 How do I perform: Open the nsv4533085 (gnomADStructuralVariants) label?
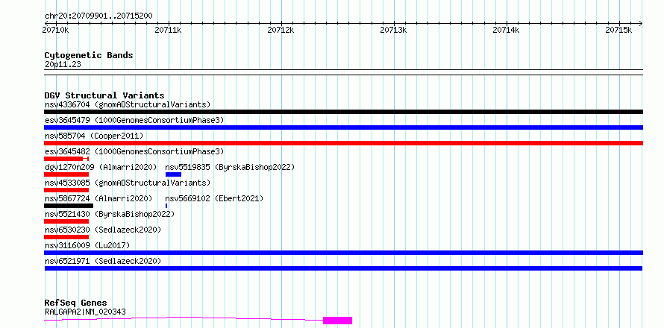[128, 183]
